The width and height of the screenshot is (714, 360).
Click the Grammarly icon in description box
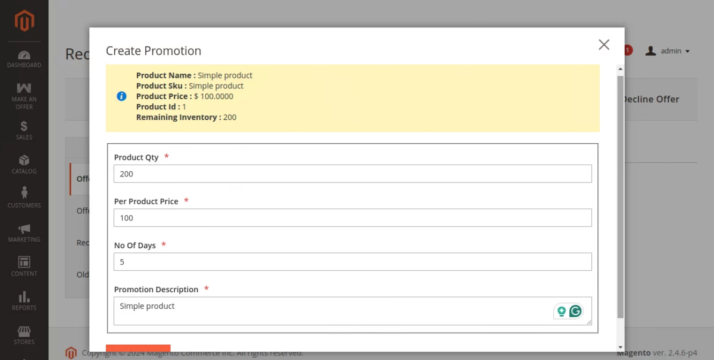click(x=575, y=311)
